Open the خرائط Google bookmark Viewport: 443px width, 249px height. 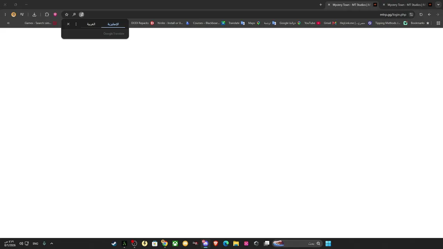click(x=290, y=23)
